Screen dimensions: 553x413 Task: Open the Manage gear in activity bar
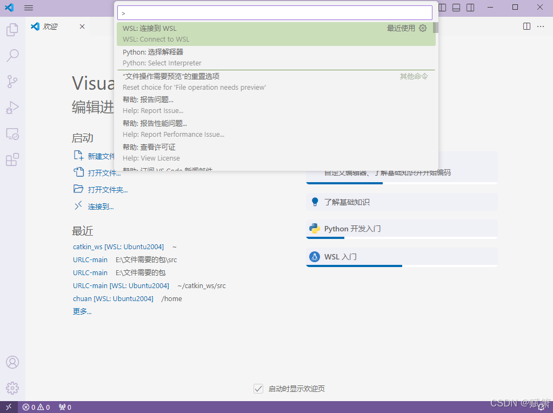(x=12, y=388)
